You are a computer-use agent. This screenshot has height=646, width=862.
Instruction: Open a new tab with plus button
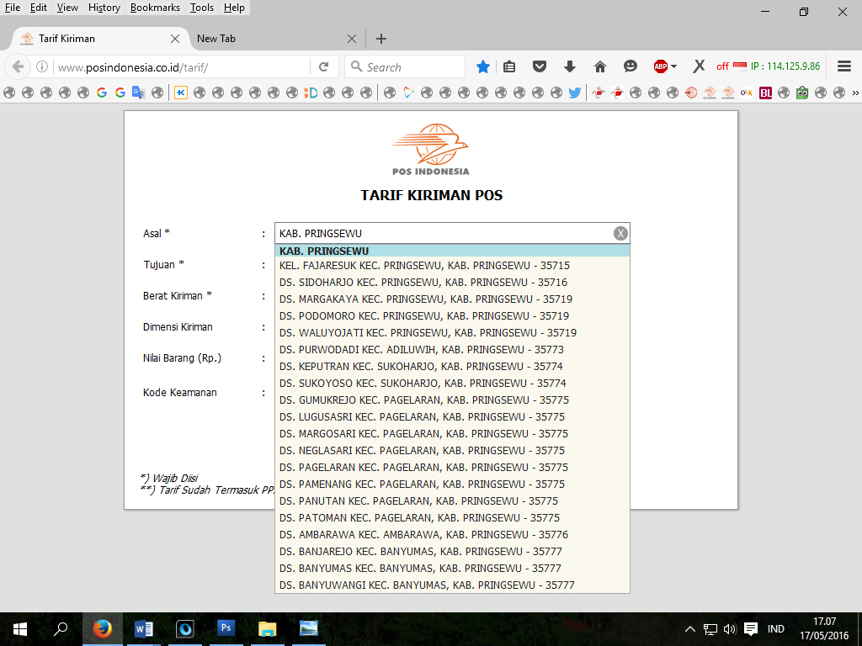pyautogui.click(x=381, y=39)
